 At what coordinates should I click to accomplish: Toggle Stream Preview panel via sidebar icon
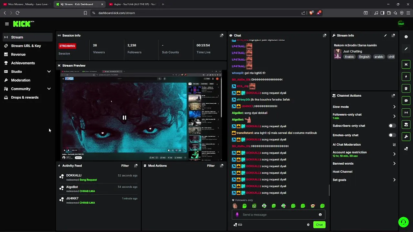pos(406,64)
